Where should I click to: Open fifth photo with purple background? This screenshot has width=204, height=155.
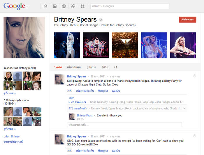183,45
